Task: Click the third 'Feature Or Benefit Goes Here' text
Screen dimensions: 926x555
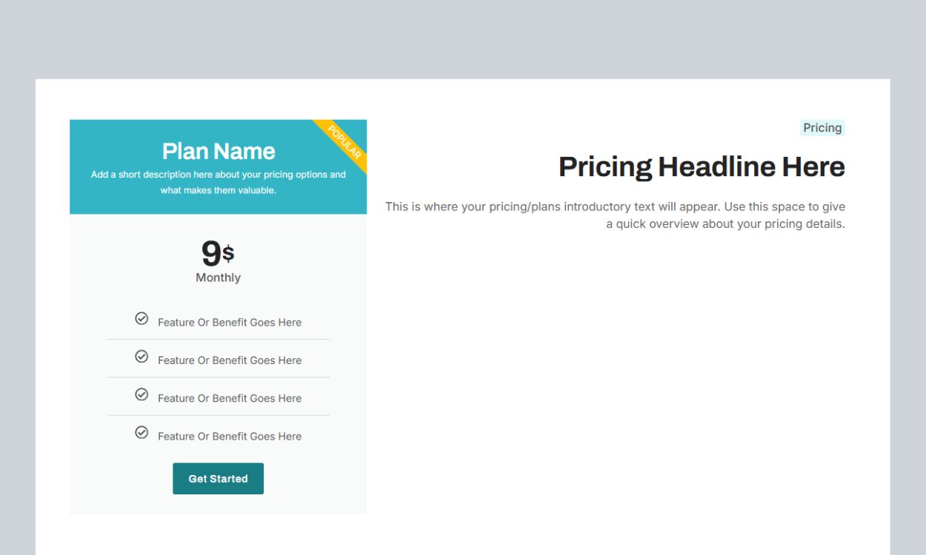Action: [229, 398]
